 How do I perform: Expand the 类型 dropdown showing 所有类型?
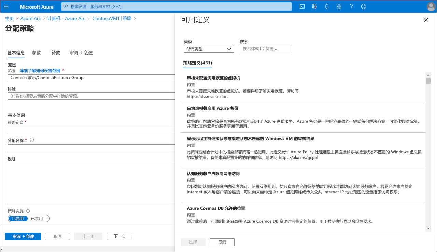point(209,49)
